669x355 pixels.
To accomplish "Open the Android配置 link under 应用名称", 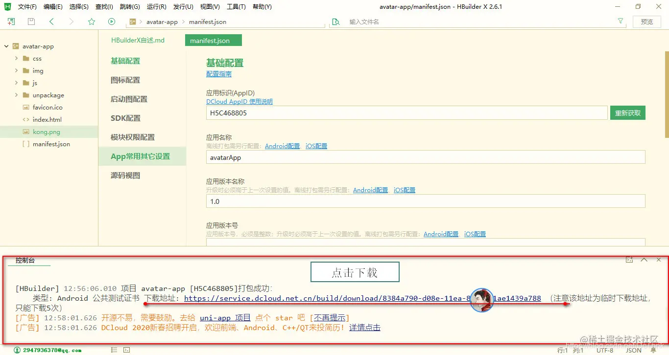I will (282, 146).
